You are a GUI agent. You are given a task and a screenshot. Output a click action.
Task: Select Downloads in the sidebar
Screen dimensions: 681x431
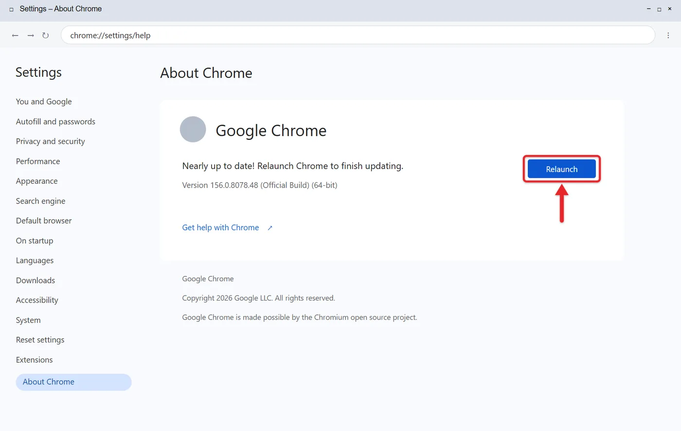coord(36,280)
